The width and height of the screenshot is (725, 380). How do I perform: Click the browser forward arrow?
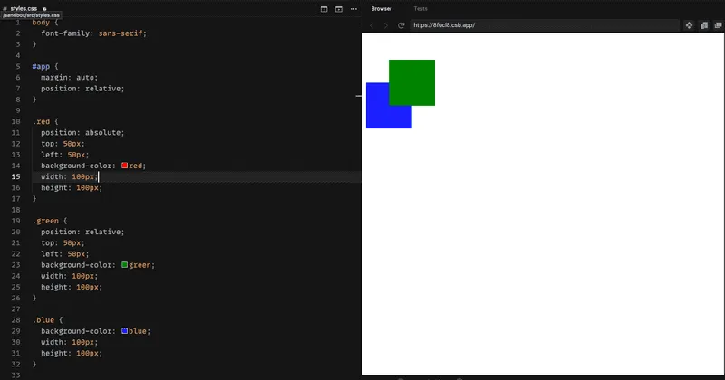(386, 25)
